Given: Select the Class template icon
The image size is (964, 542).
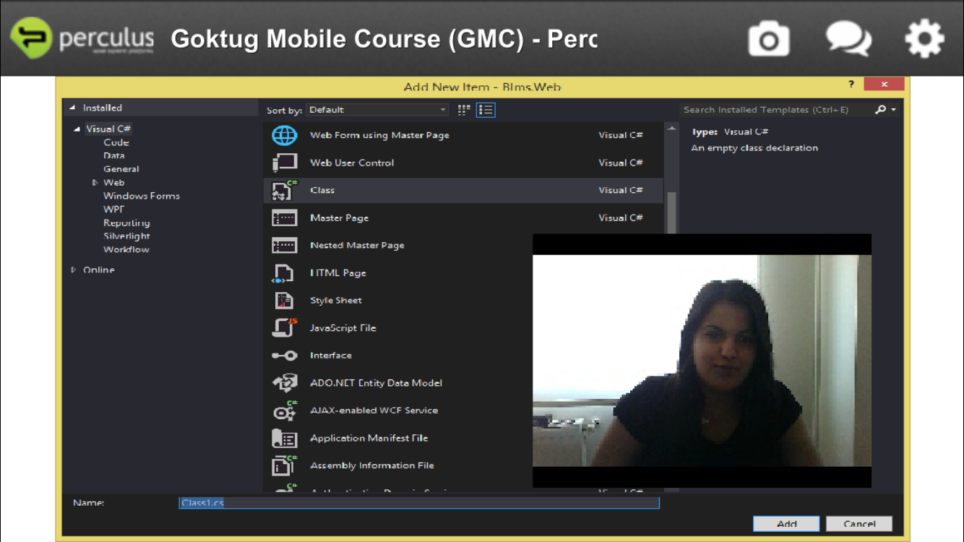Looking at the screenshot, I should [285, 190].
